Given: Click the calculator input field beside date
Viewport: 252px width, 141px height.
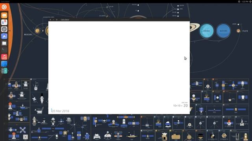Looking at the screenshot, I should pyautogui.click(x=119, y=110).
